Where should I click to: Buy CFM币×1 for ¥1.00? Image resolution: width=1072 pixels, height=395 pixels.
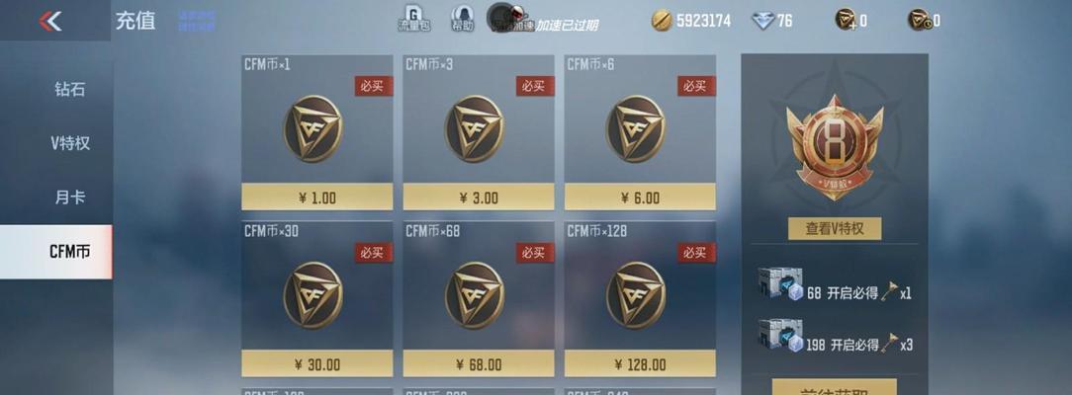(317, 197)
